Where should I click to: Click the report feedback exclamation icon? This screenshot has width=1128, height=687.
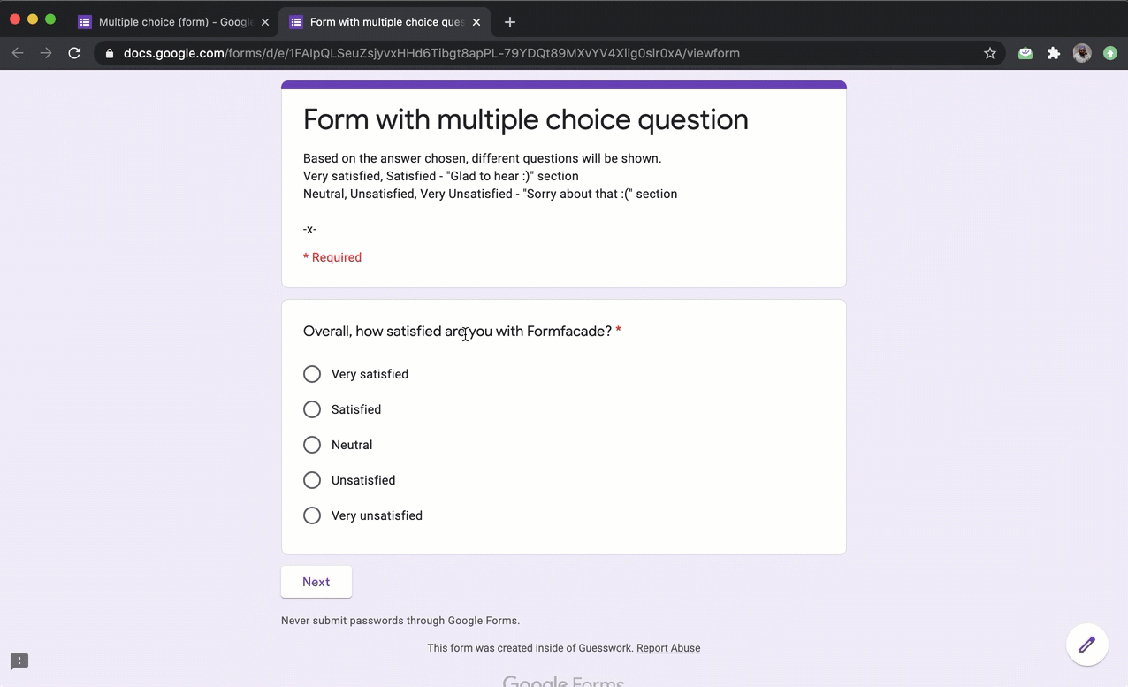tap(19, 661)
